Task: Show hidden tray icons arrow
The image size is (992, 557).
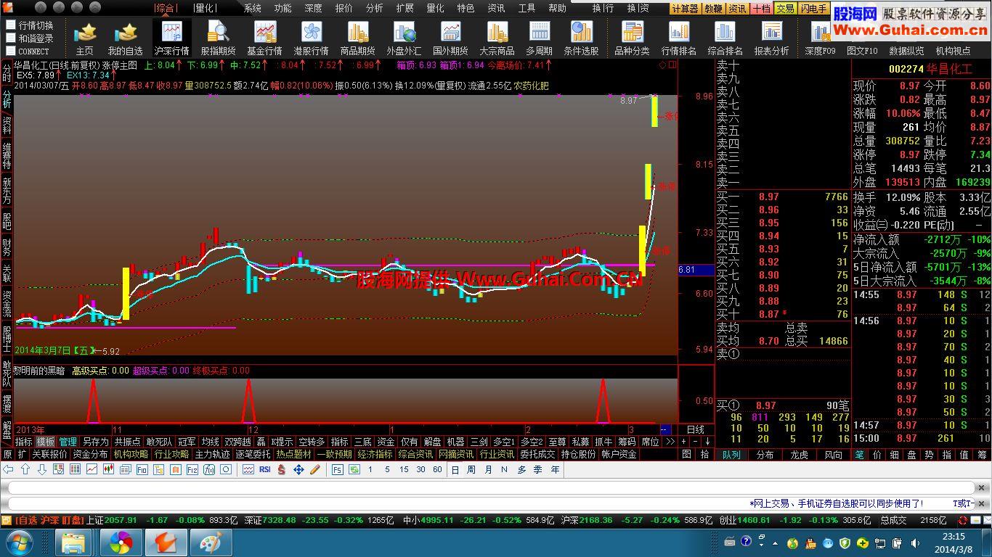Action: (775, 542)
